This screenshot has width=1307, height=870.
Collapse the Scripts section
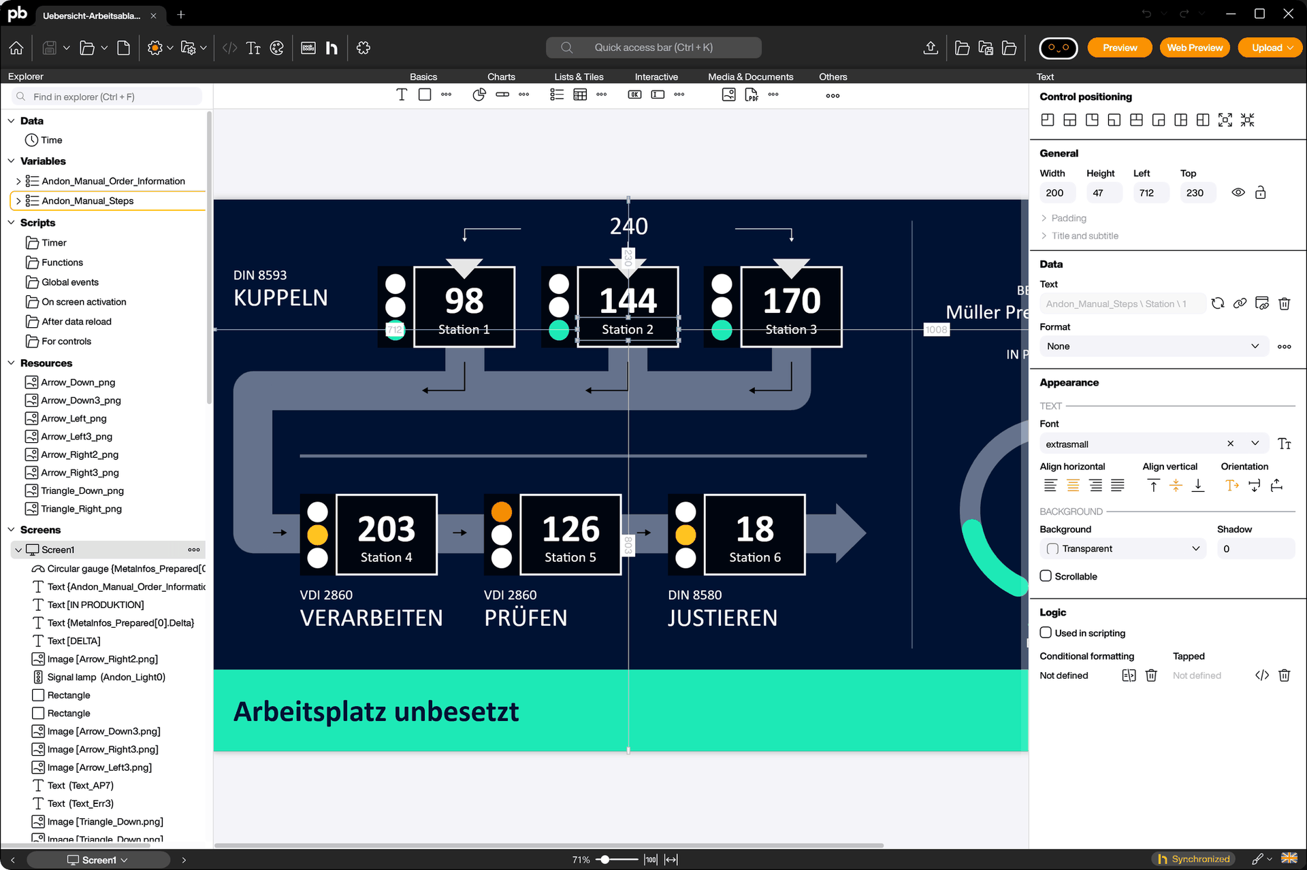coord(11,222)
